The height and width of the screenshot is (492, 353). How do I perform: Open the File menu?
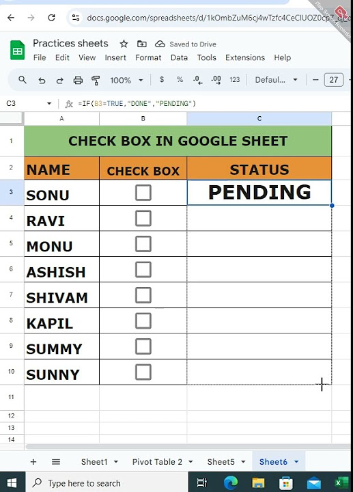coord(40,57)
